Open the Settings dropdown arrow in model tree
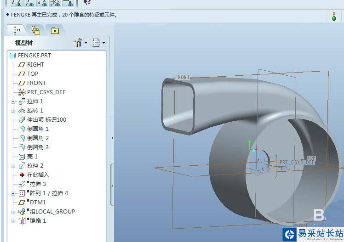344x242 pixels. pos(86,43)
